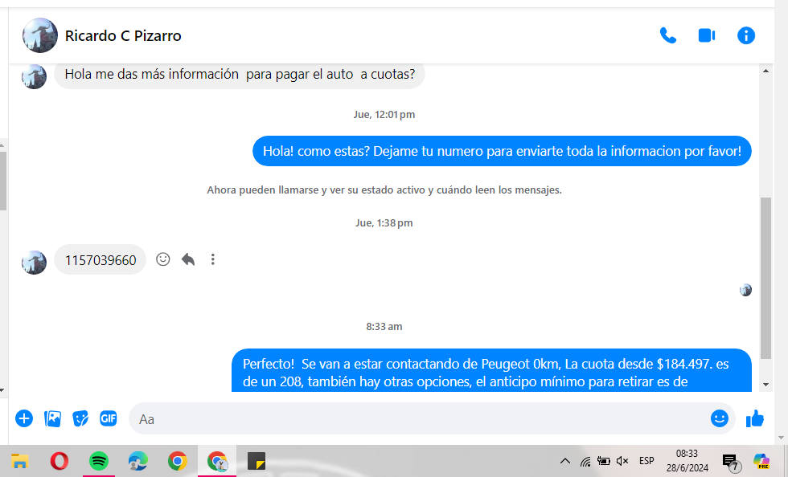Start a voice call with Ricardo
This screenshot has width=788, height=477.
click(x=667, y=35)
